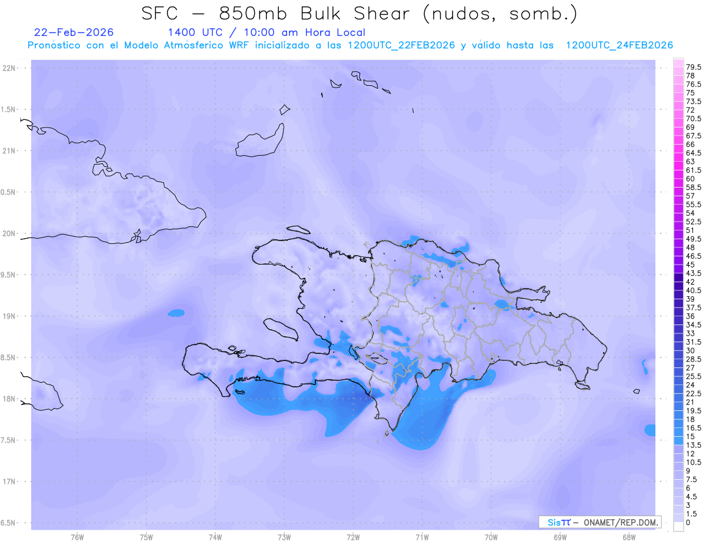Click the '74W' longitude axis label
This screenshot has width=706, height=545.
click(215, 537)
